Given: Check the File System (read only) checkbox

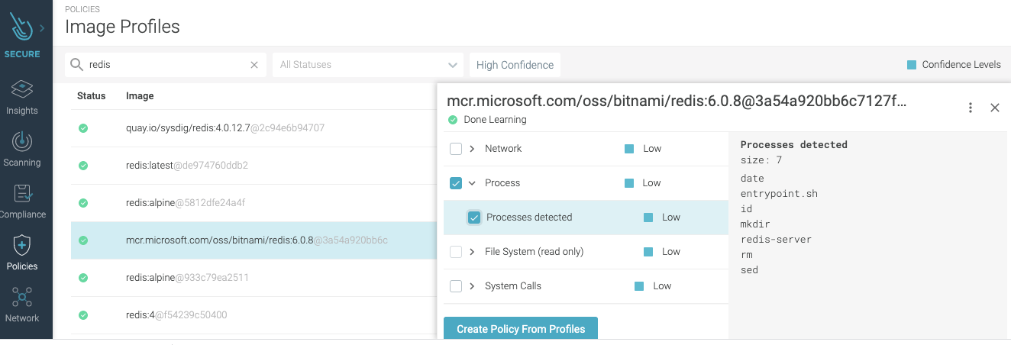Looking at the screenshot, I should point(456,252).
